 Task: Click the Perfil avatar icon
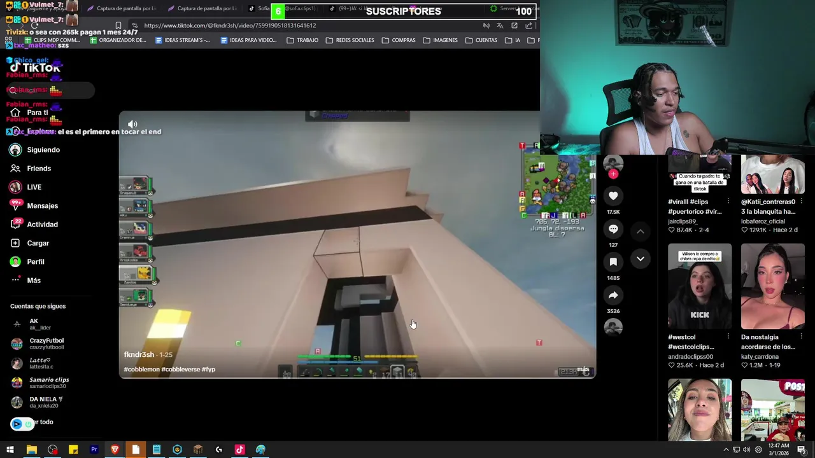click(x=15, y=261)
